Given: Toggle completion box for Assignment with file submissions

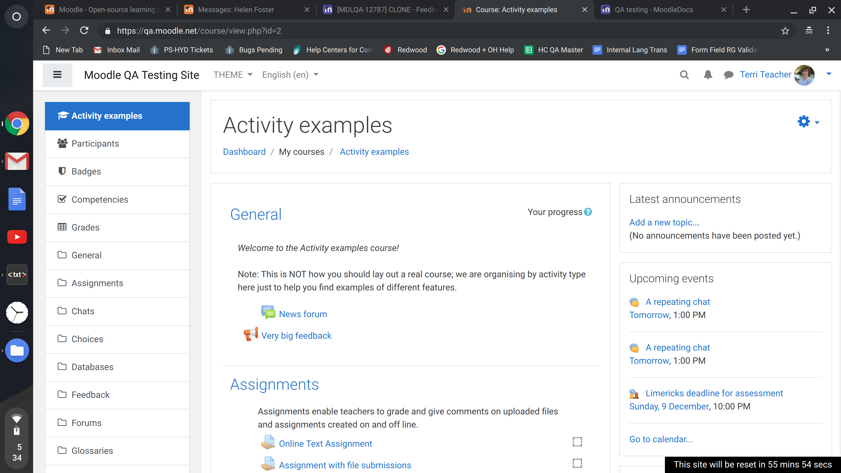Looking at the screenshot, I should (577, 463).
